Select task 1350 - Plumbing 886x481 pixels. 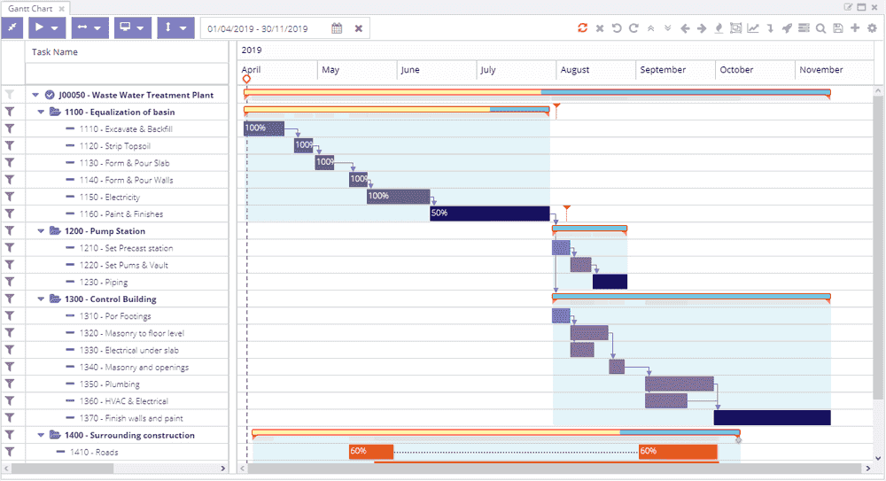[x=110, y=384]
